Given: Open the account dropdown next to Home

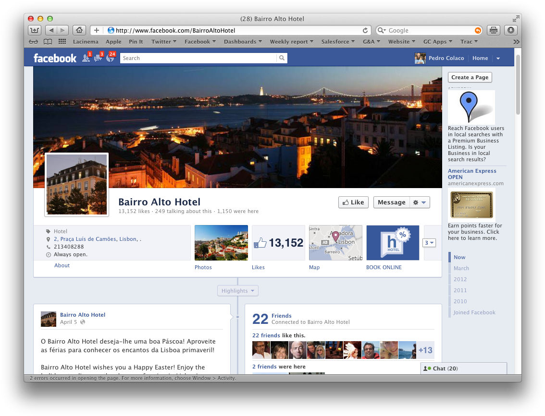Looking at the screenshot, I should (498, 58).
